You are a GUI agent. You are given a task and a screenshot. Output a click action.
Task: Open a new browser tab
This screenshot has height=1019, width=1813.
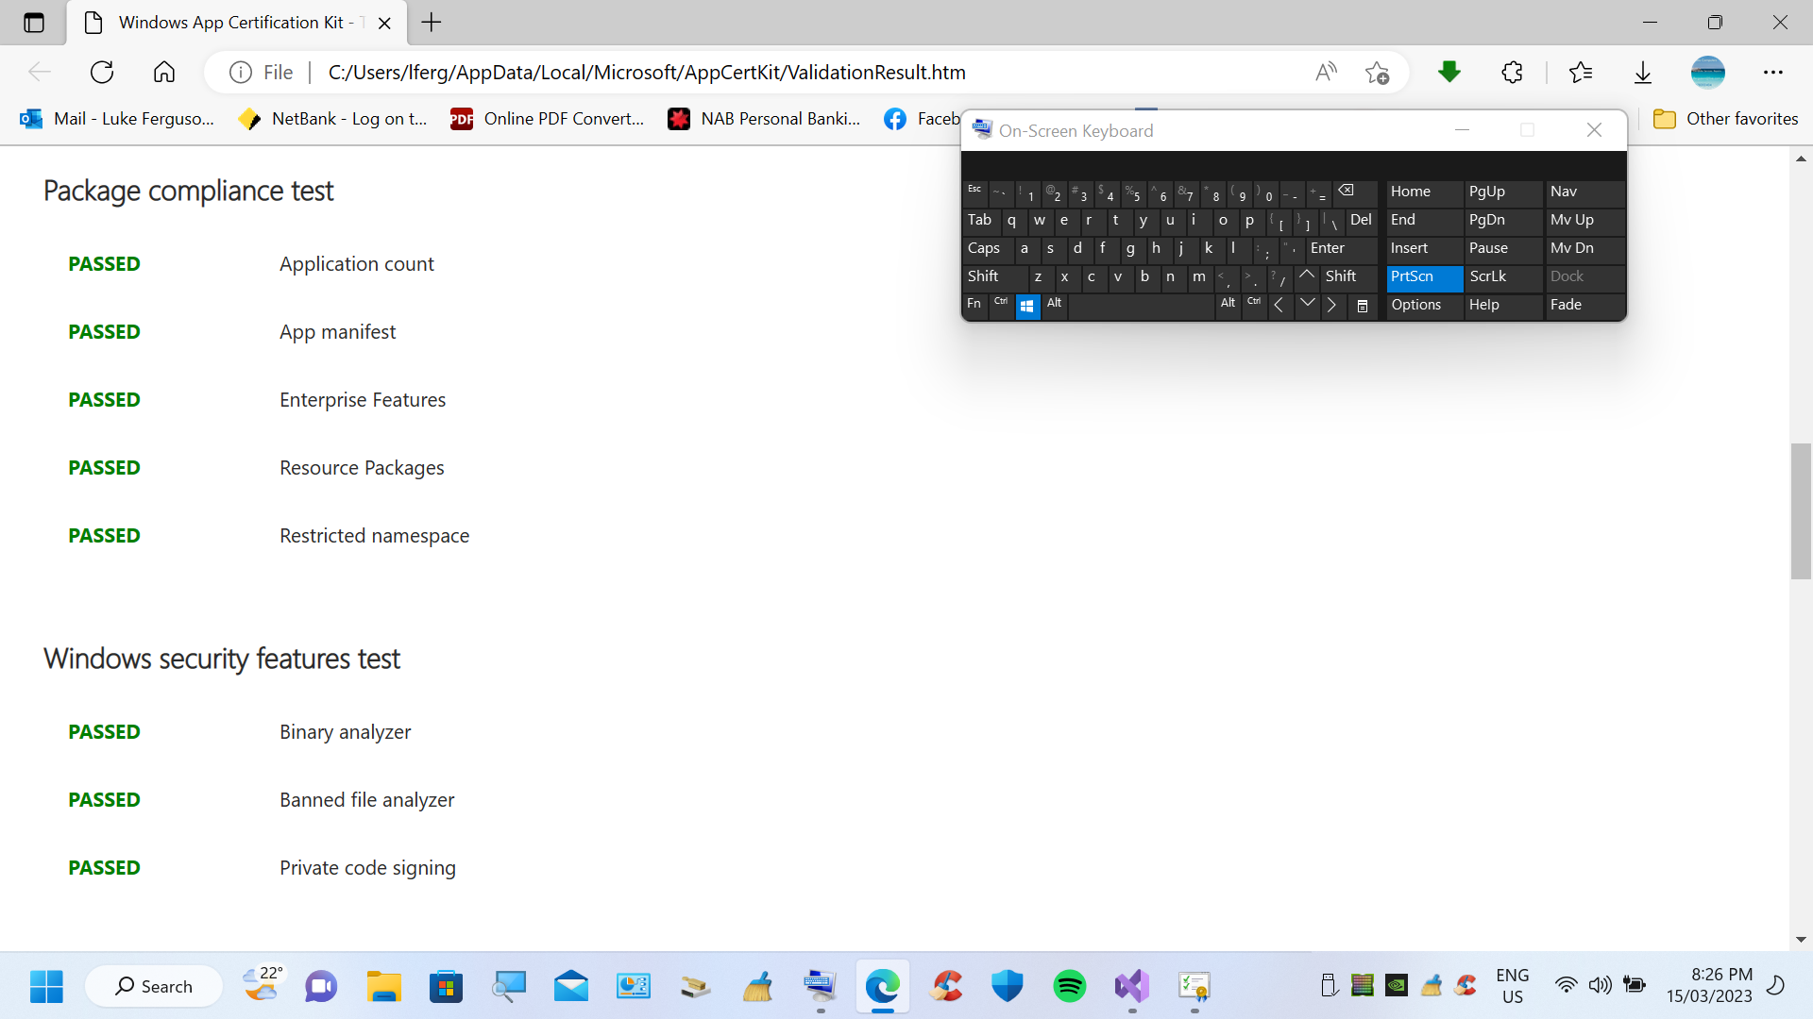click(x=432, y=23)
